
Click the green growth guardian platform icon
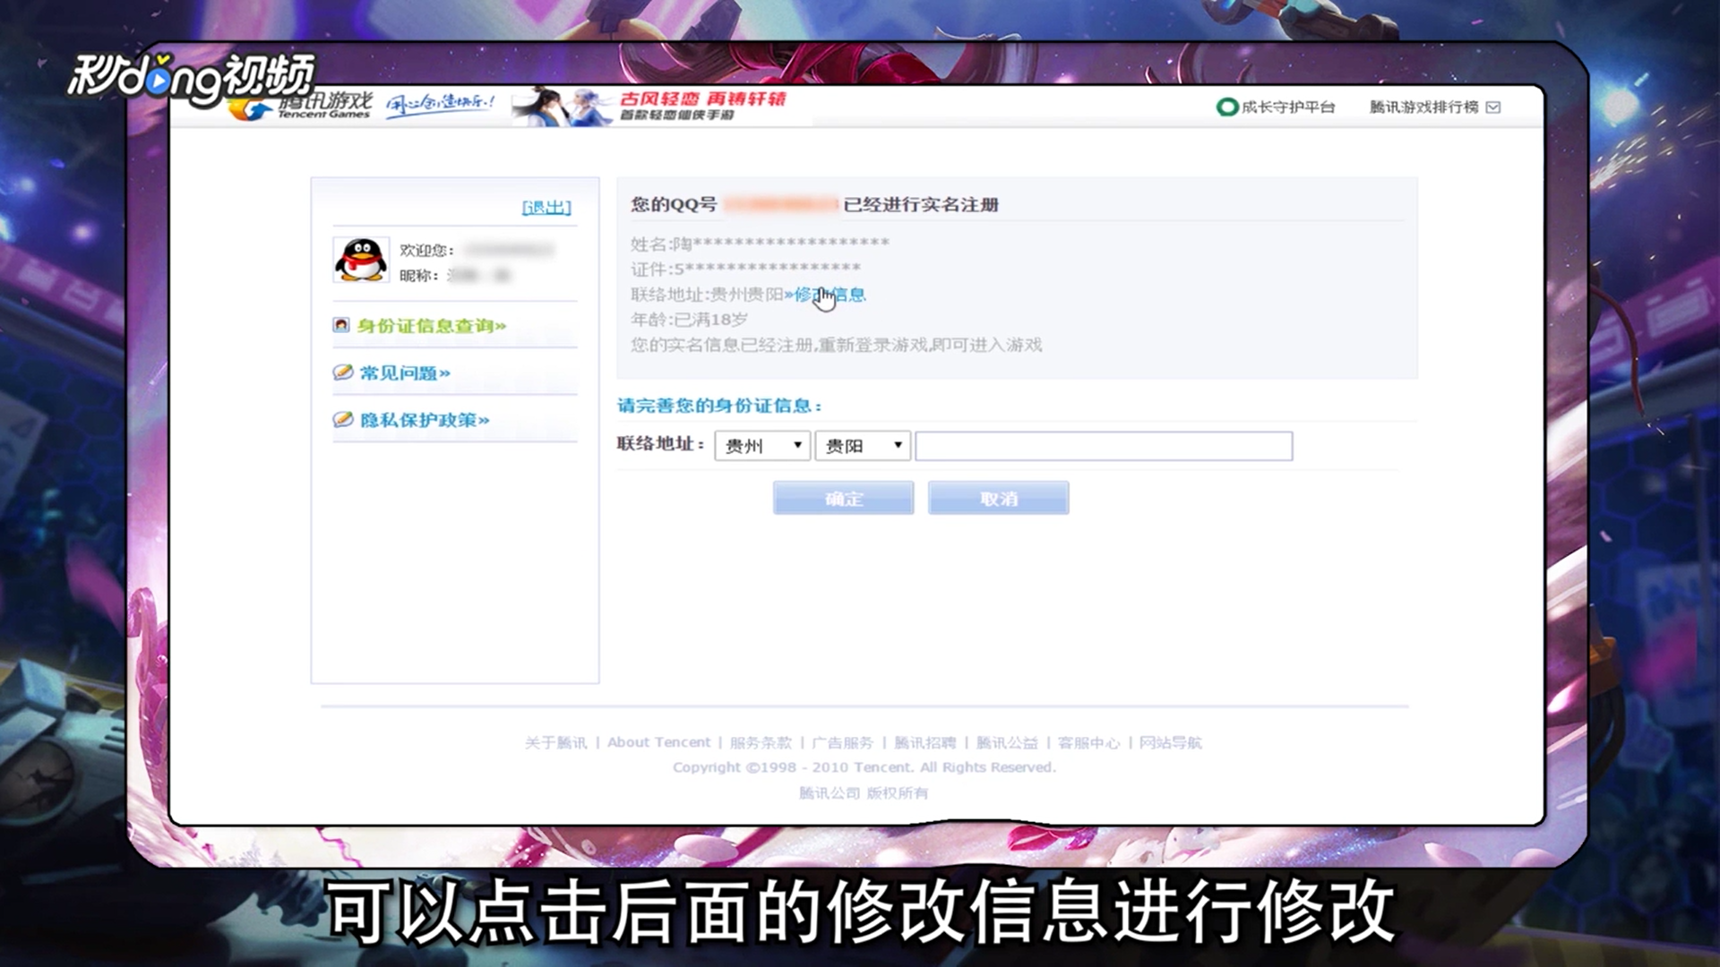[1226, 107]
